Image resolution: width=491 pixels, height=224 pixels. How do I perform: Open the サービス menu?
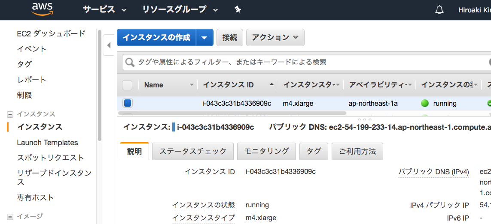pos(104,10)
